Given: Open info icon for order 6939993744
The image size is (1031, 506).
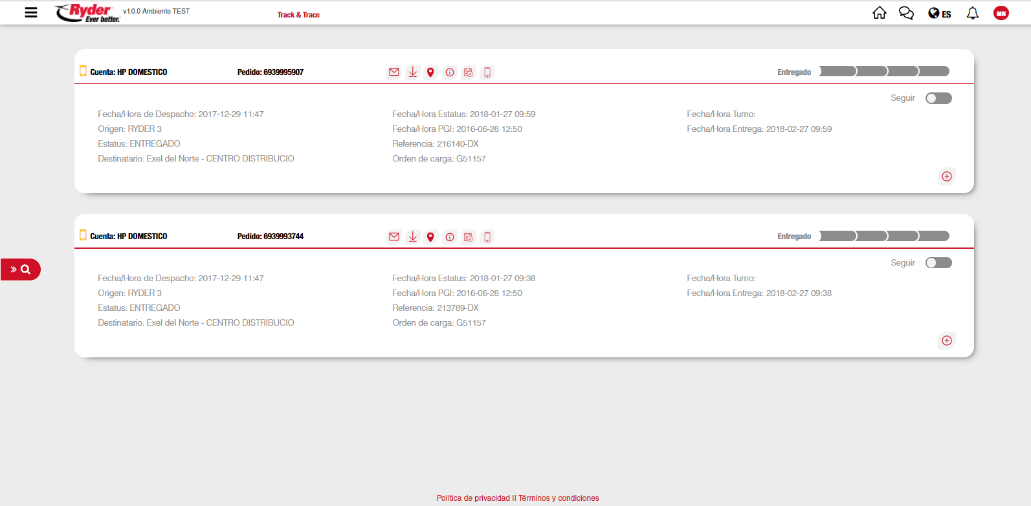Looking at the screenshot, I should (450, 237).
